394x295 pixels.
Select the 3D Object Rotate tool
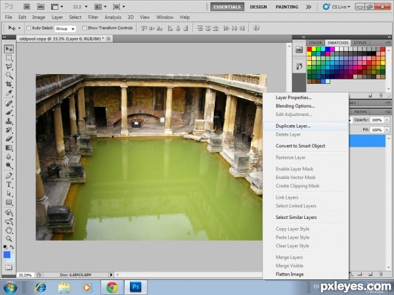(x=9, y=212)
